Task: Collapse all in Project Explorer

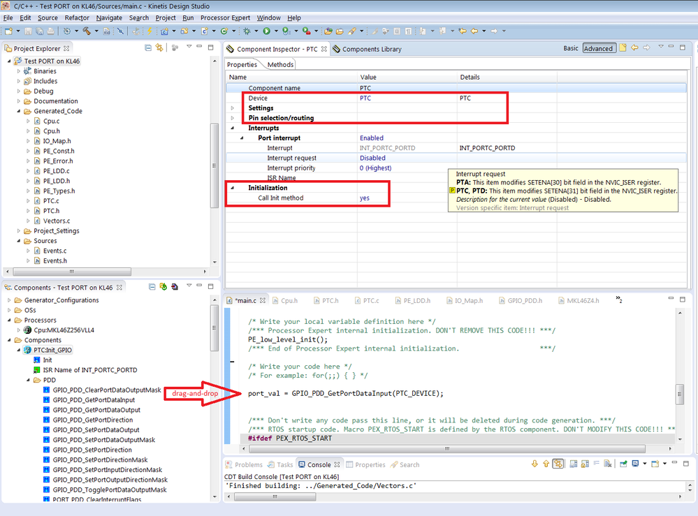Action: [148, 47]
